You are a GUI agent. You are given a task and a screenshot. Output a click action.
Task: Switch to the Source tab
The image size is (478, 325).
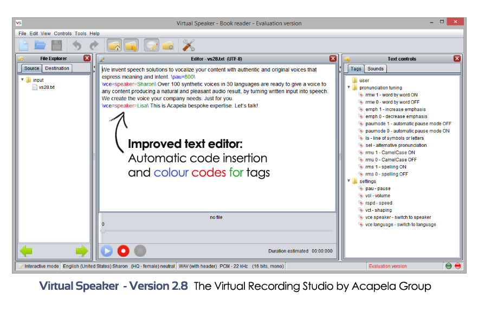[x=31, y=68]
